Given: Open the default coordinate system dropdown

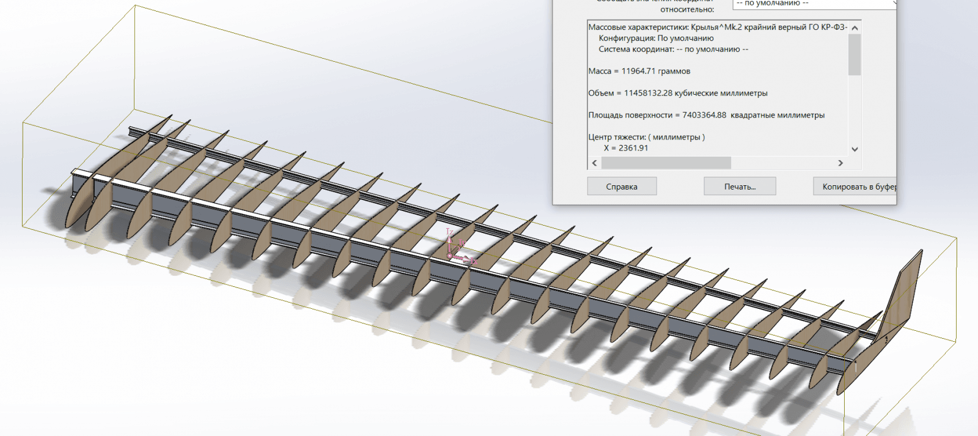Looking at the screenshot, I should [813, 4].
